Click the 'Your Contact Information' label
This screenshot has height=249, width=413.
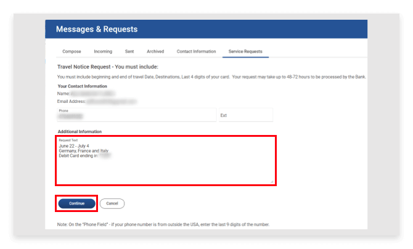(x=82, y=86)
